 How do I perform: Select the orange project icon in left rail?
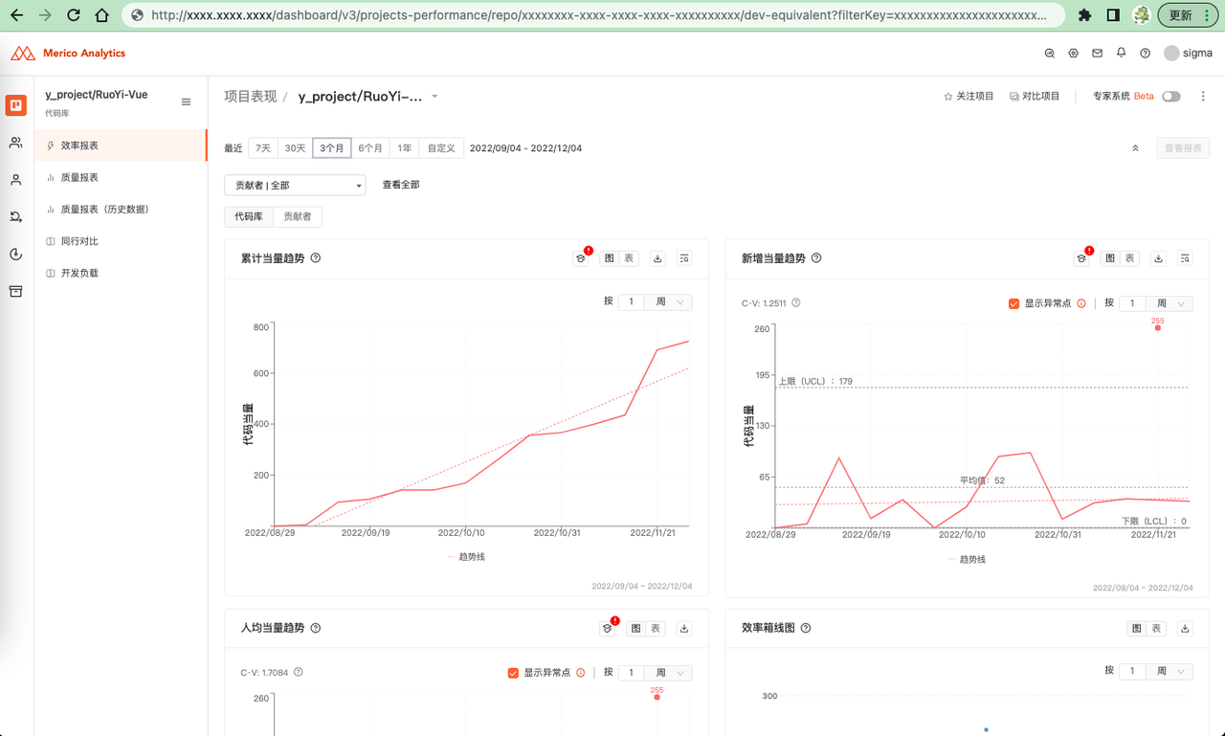(x=16, y=105)
